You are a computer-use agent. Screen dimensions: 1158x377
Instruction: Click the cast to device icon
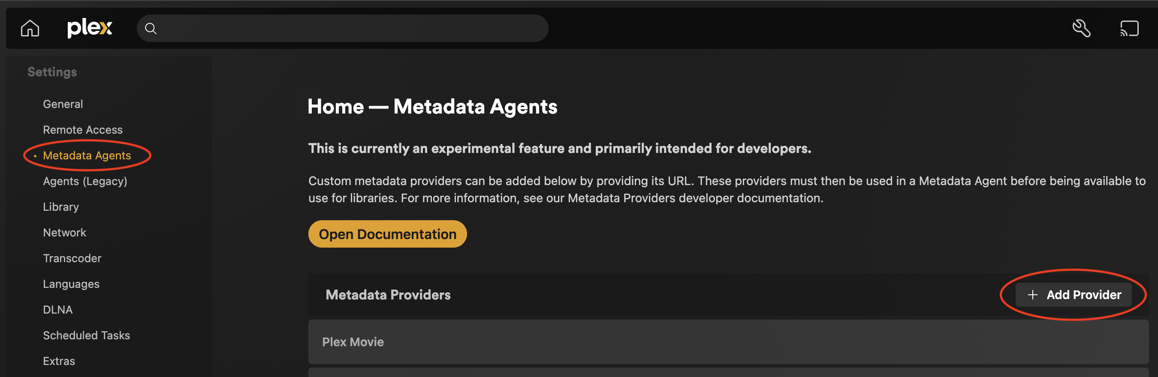coord(1129,28)
